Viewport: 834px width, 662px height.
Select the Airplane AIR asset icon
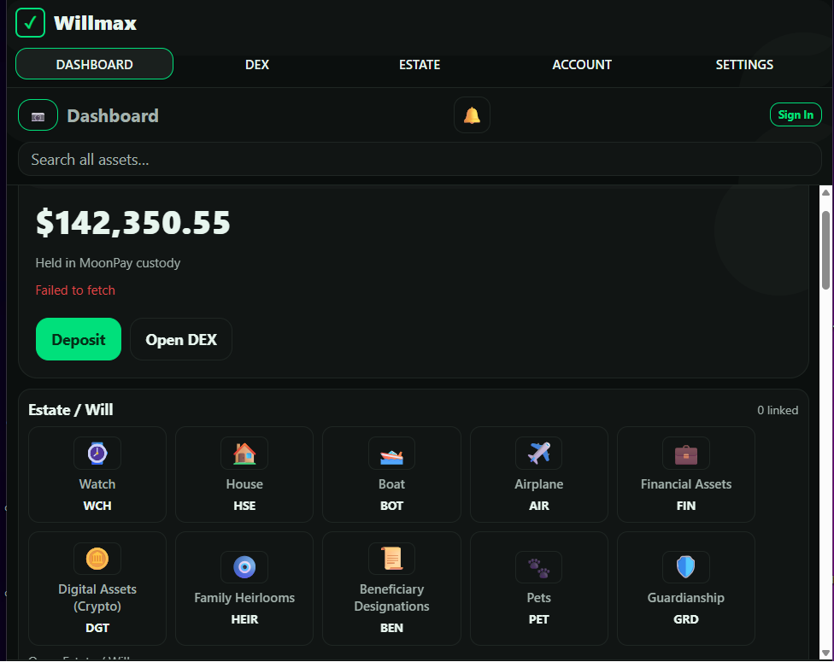[539, 454]
